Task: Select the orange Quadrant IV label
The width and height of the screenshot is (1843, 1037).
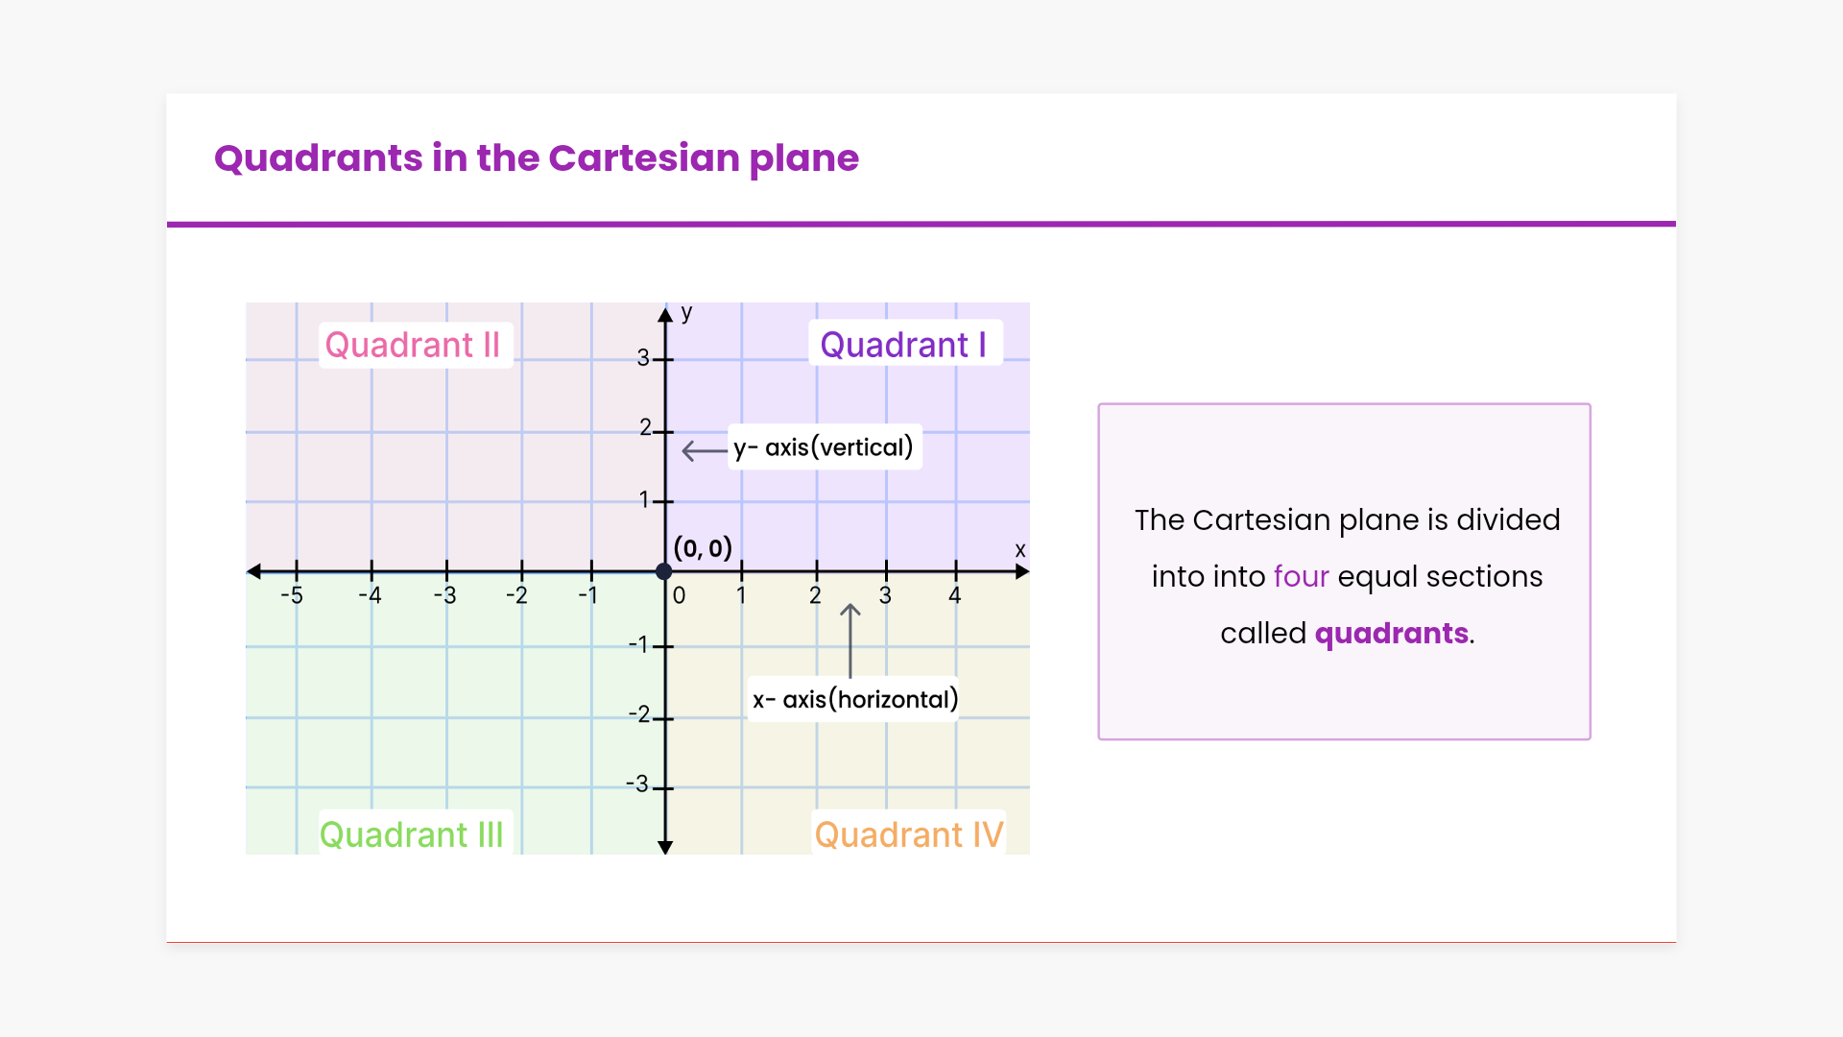Action: [x=908, y=834]
